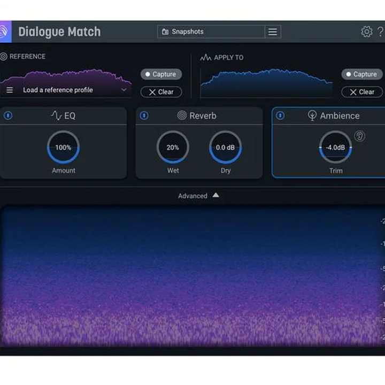
Task: Toggle the EQ module power button
Action: pyautogui.click(x=8, y=115)
